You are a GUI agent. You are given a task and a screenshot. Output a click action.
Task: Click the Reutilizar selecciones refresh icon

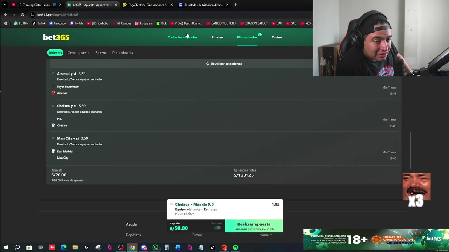(x=208, y=64)
